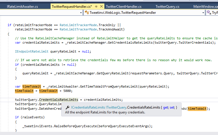
Task: Click the member icon next to TryP
Action: [209, 13]
